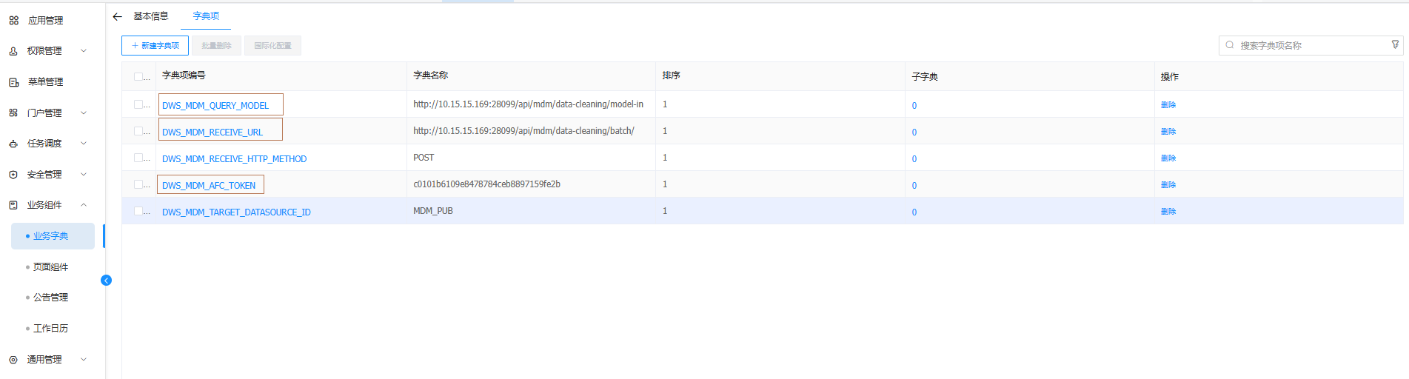Click the search magnifier icon
Screen dimensions: 1409x379
(x=1230, y=45)
